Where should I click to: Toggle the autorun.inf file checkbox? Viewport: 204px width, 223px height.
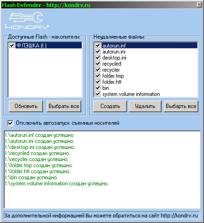pos(98,46)
